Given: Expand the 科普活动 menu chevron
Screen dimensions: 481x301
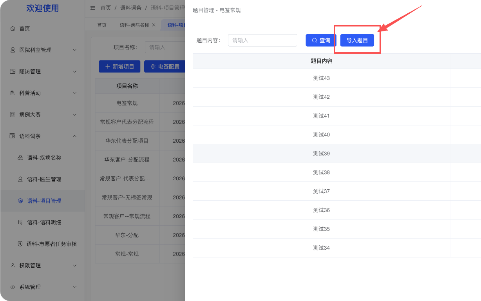Looking at the screenshot, I should click(75, 93).
